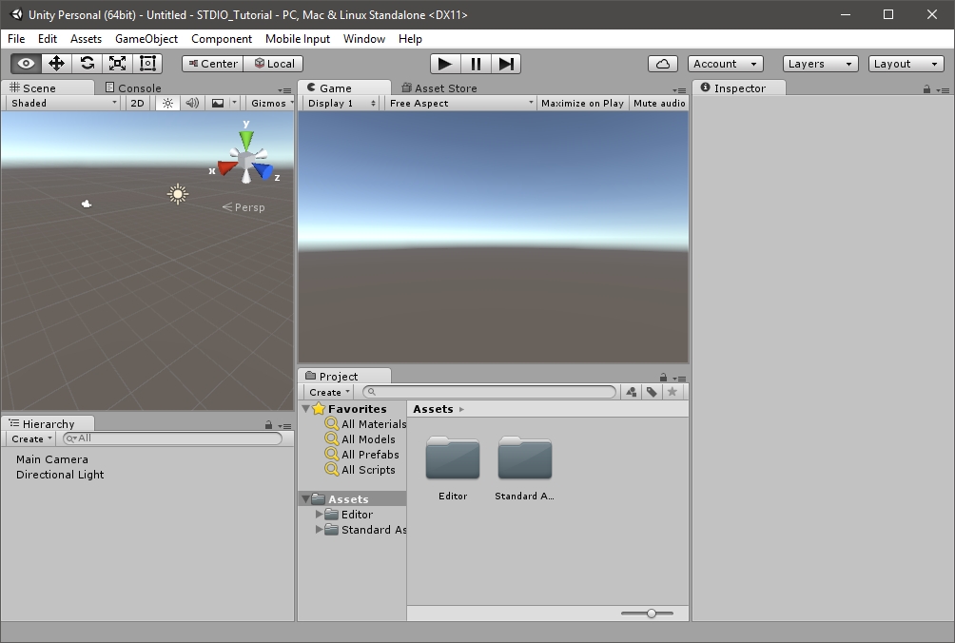The width and height of the screenshot is (955, 643).
Task: Click the search by label tag icon
Action: [x=652, y=392]
